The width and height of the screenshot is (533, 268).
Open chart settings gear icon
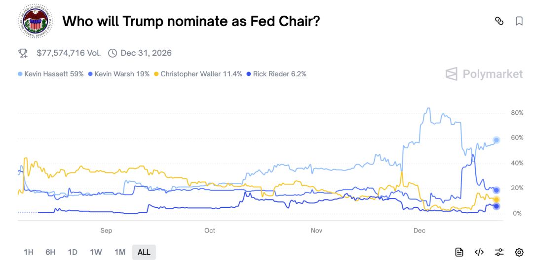click(x=519, y=252)
